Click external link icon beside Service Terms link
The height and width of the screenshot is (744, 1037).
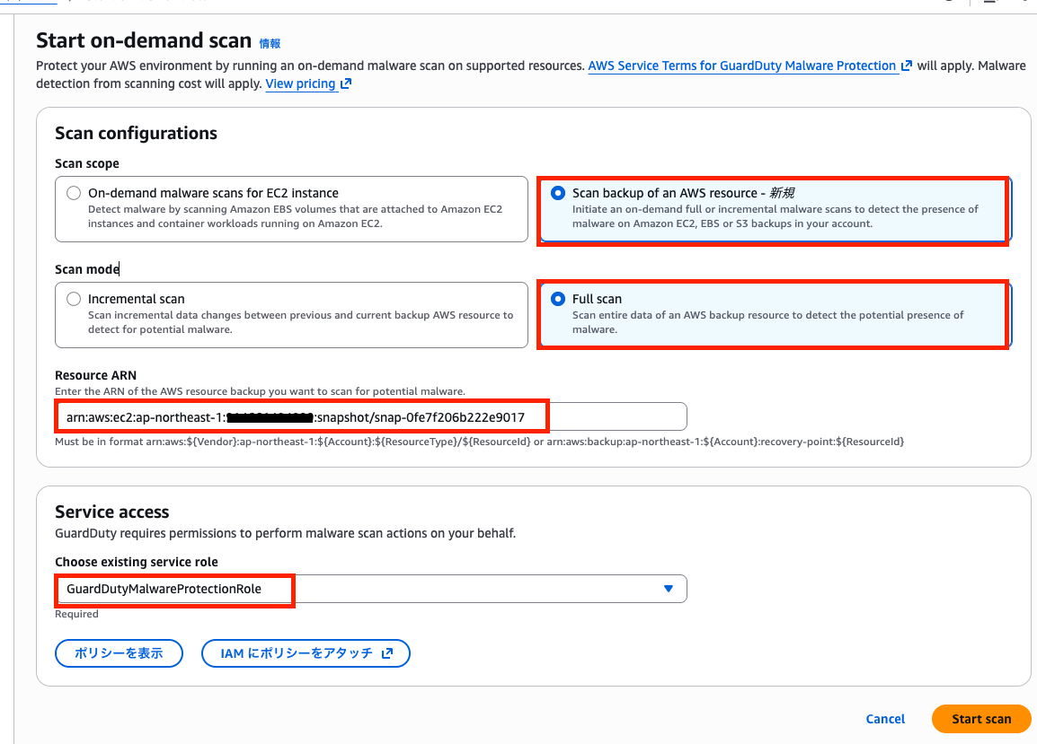[907, 66]
